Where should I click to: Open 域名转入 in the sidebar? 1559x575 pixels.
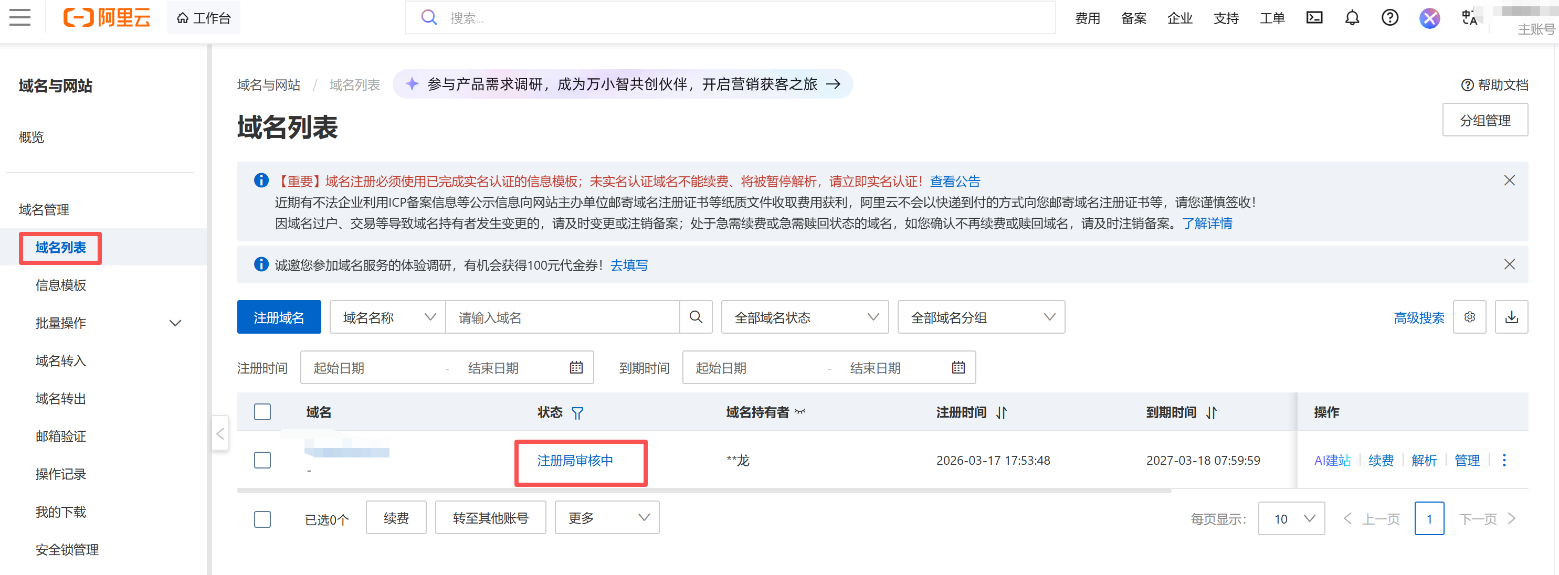(x=60, y=360)
